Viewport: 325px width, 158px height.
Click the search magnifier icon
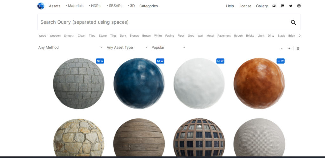tap(293, 22)
